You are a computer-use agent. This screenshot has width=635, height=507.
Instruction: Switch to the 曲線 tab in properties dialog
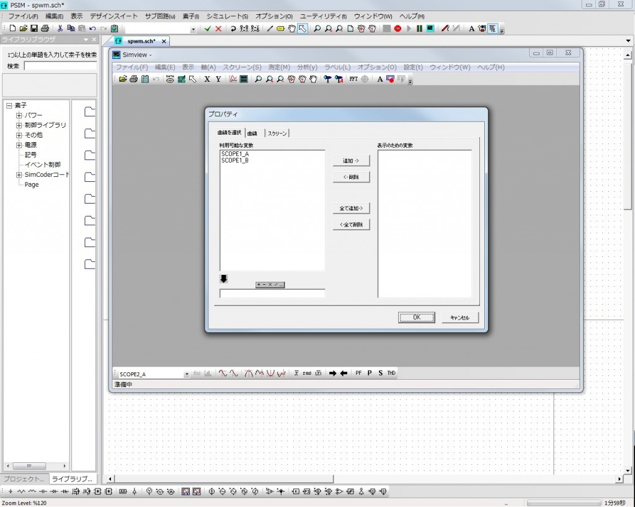(252, 133)
